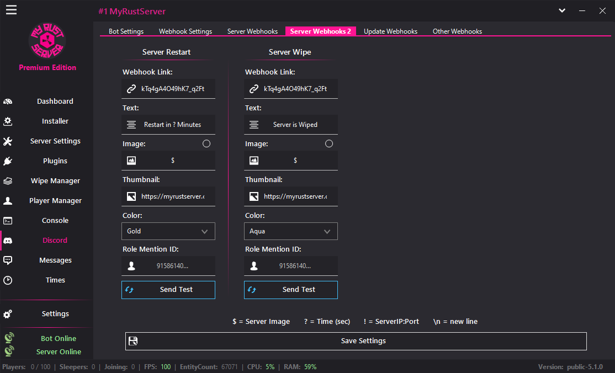Open the Server Webhooks tab
This screenshot has width=615, height=373.
pyautogui.click(x=252, y=31)
